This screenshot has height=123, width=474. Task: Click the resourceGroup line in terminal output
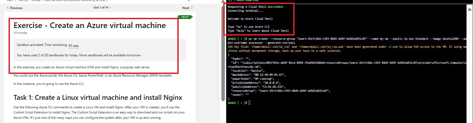(281, 91)
